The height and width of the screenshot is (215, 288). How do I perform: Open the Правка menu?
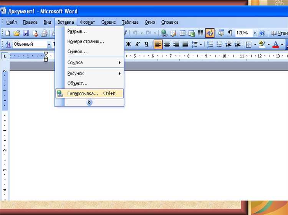pos(30,22)
